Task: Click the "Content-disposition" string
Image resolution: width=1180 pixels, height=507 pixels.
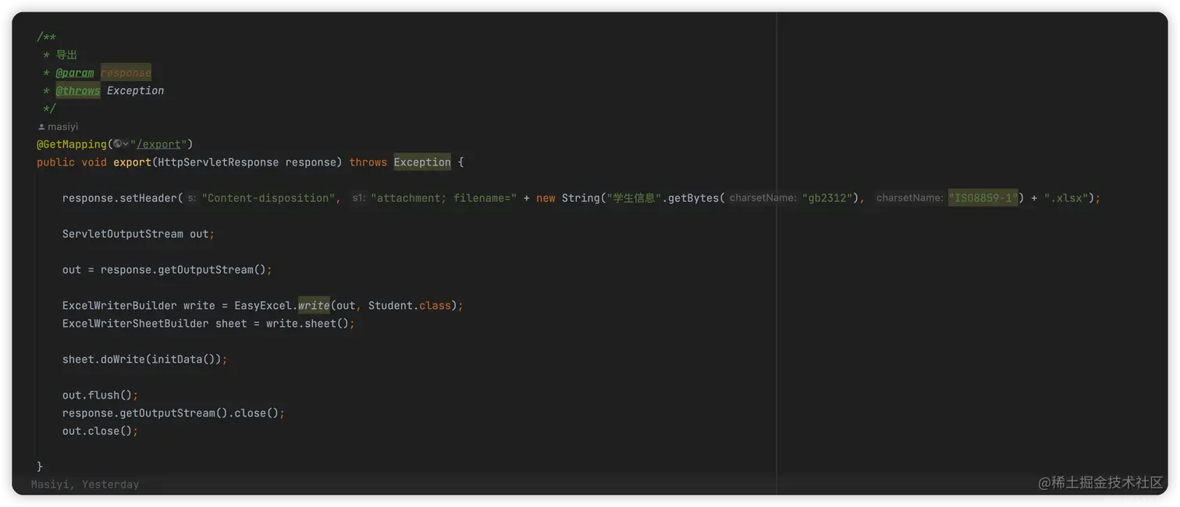Action: coord(269,198)
